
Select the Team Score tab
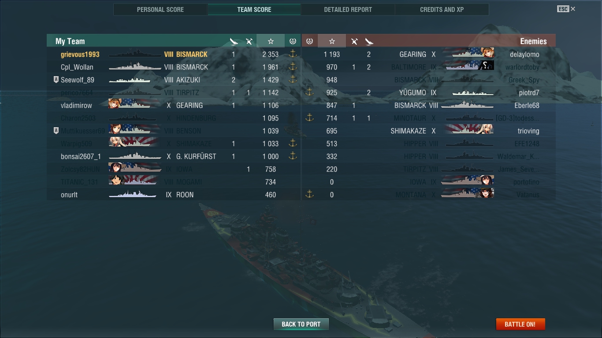(x=254, y=9)
